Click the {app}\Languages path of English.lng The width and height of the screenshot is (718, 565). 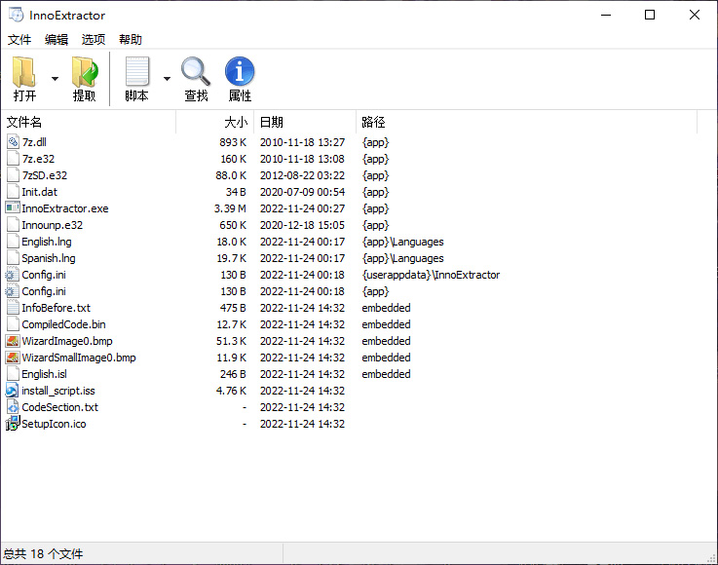point(403,242)
